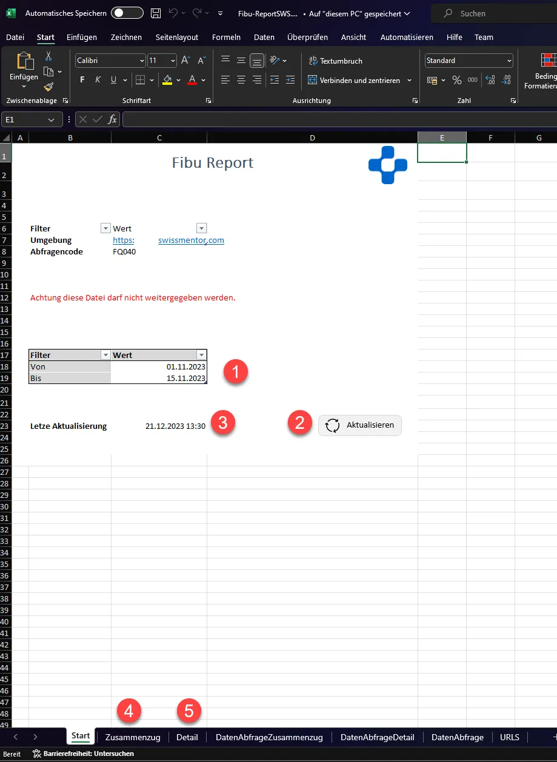Click the Aktualisieren refresh button
The image size is (557, 762).
[x=360, y=425]
